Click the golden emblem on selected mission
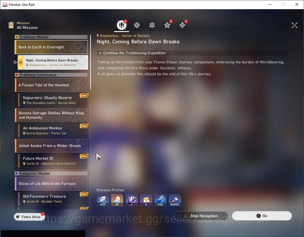This screenshot has width=304, height=237. tap(20, 62)
